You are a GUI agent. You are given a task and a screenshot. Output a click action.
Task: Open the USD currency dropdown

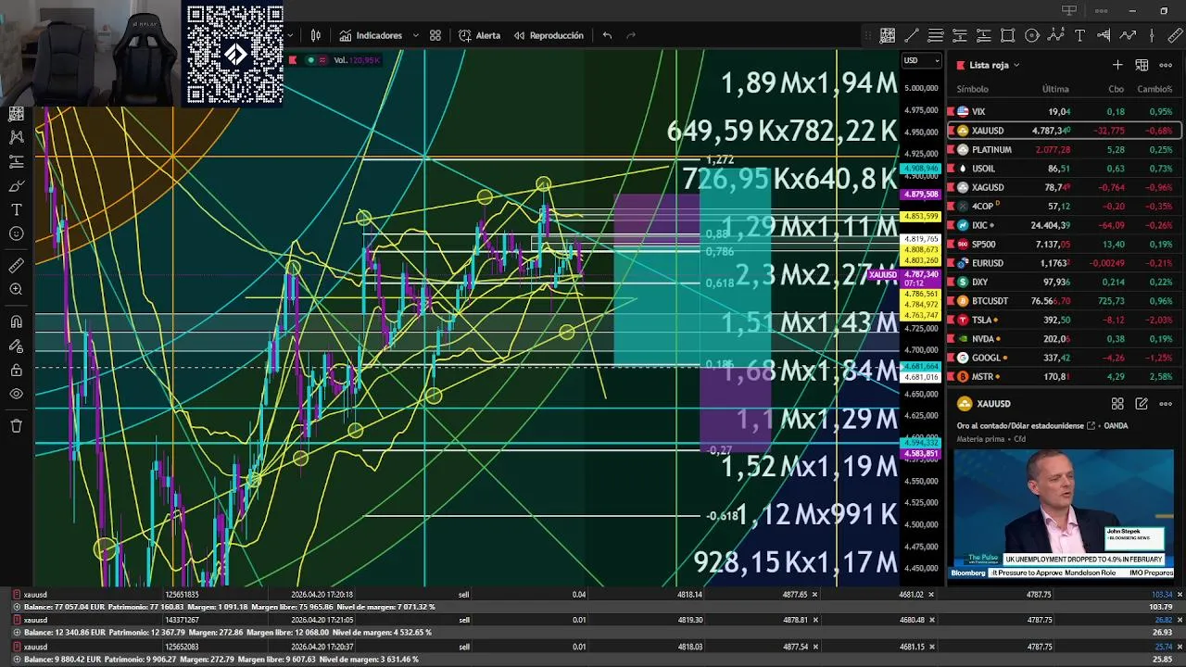click(x=921, y=60)
